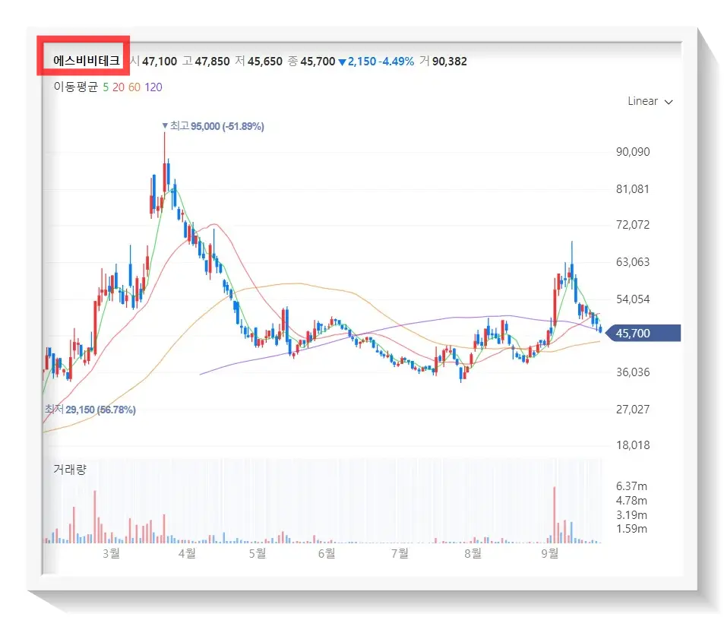The height and width of the screenshot is (617, 724).
Task: Click the 거 90,382 trading volume figure
Action: [x=445, y=62]
